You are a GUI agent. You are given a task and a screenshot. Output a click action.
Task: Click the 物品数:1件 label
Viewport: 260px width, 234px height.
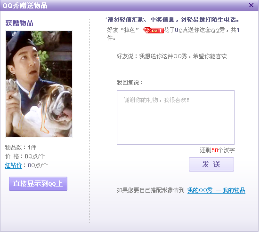tap(21, 148)
